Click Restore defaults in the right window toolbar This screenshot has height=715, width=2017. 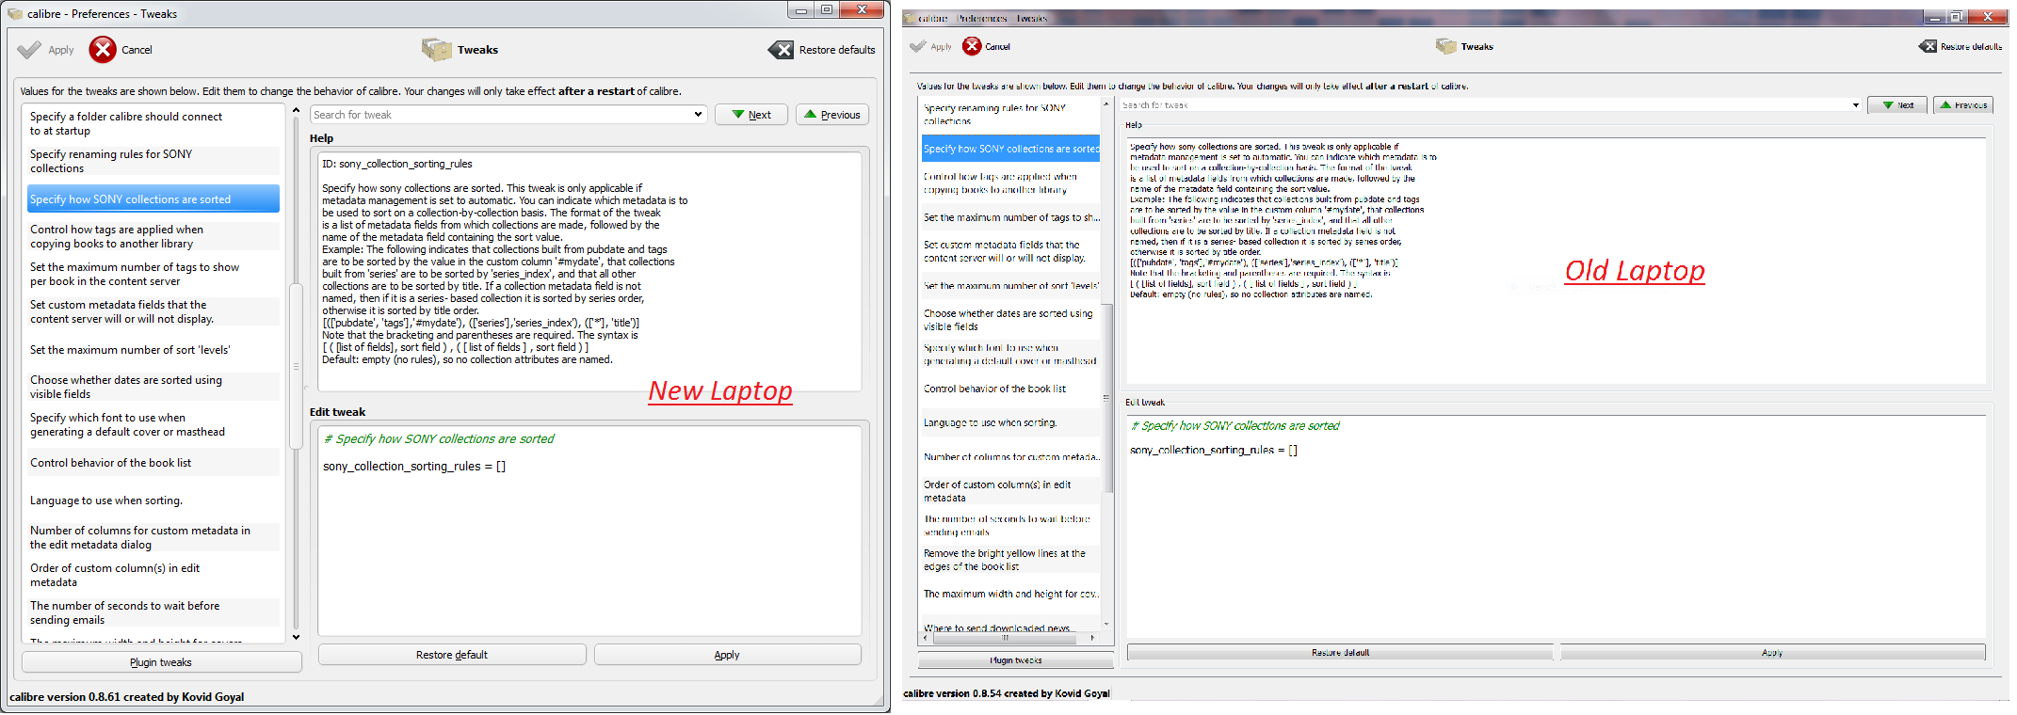tap(1961, 46)
